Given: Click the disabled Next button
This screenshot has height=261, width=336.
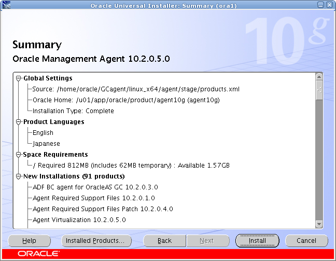Looking at the screenshot, I should point(208,241).
